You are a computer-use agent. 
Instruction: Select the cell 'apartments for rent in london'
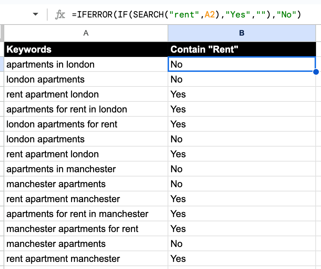click(x=85, y=109)
